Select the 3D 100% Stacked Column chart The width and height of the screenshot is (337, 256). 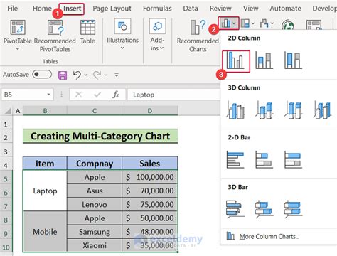coord(294,110)
